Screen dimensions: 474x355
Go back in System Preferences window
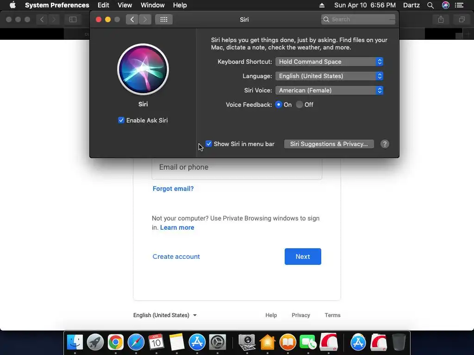(x=132, y=19)
